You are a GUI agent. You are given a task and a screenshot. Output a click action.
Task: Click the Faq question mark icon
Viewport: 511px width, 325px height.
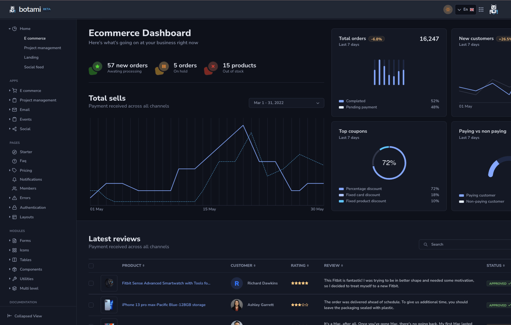[14, 161]
